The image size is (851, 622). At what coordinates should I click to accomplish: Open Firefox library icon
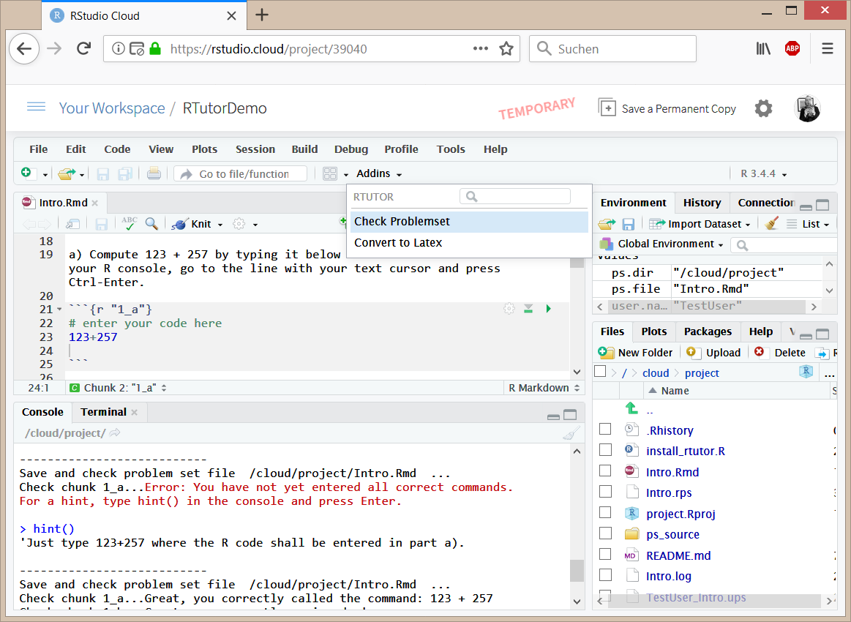[x=763, y=49]
